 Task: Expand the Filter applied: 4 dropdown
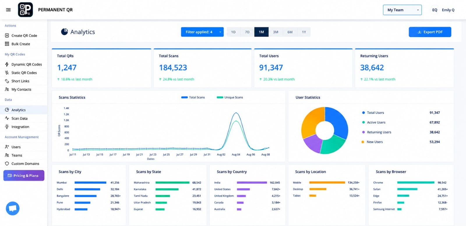click(x=202, y=32)
